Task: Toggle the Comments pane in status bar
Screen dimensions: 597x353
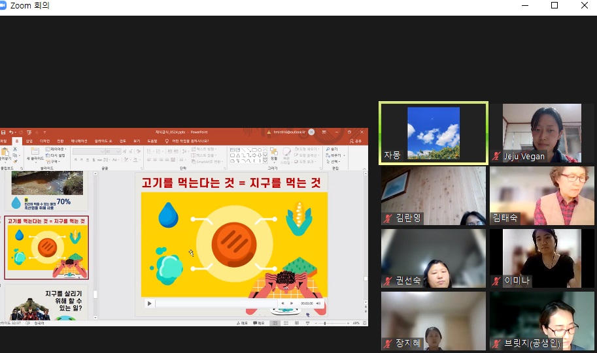Action: click(x=258, y=323)
